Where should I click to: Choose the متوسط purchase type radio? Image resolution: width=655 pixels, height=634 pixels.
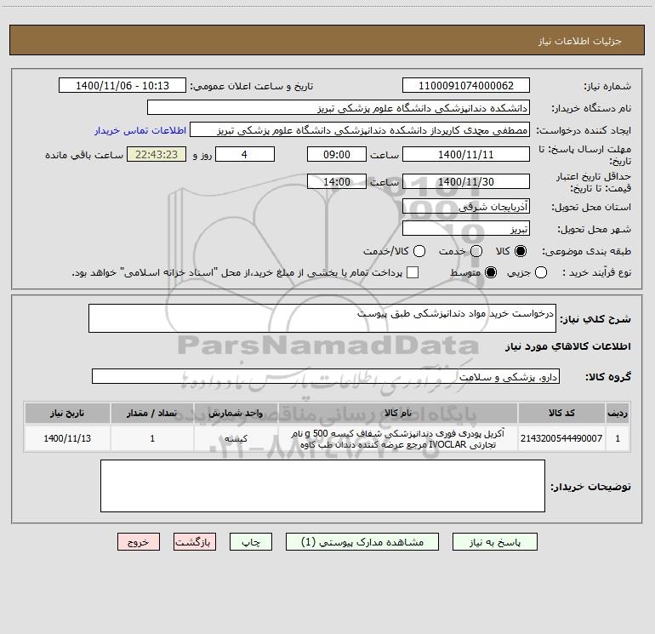[491, 272]
